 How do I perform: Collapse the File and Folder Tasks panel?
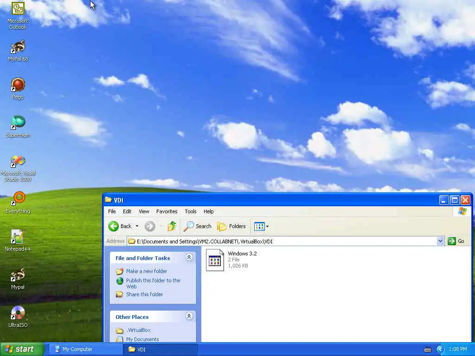click(189, 257)
